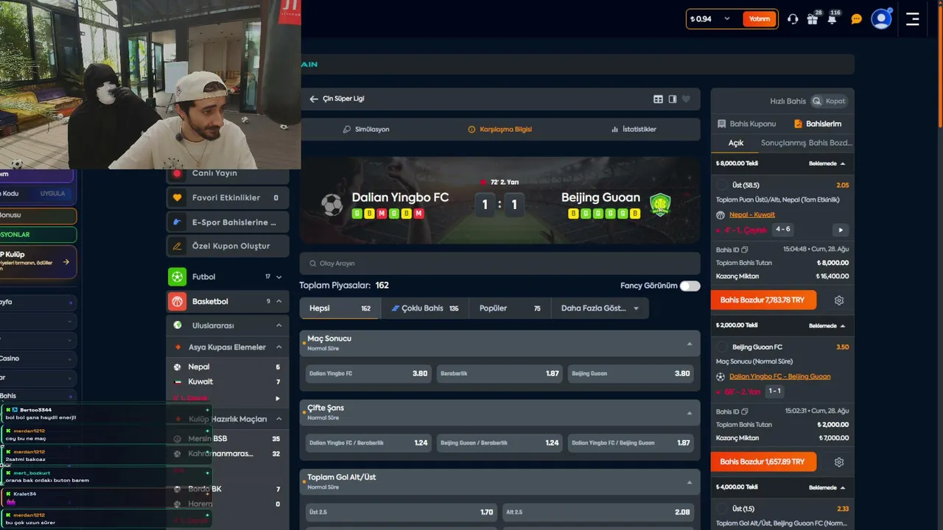Switch to the Karşılaşma Bilgisi tab
Image resolution: width=943 pixels, height=530 pixels.
click(x=500, y=130)
